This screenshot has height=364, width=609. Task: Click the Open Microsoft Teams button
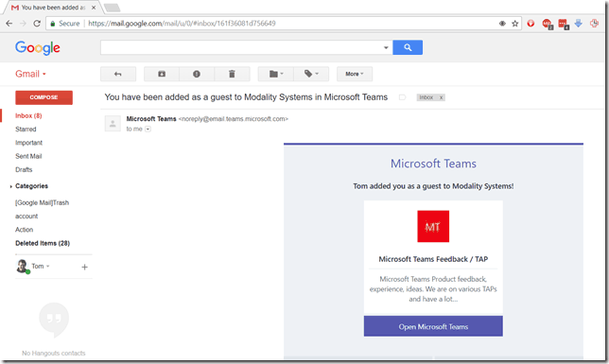tap(433, 326)
